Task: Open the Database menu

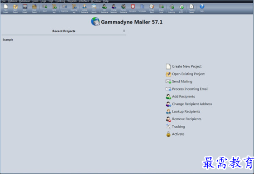Action: tap(25, 1)
